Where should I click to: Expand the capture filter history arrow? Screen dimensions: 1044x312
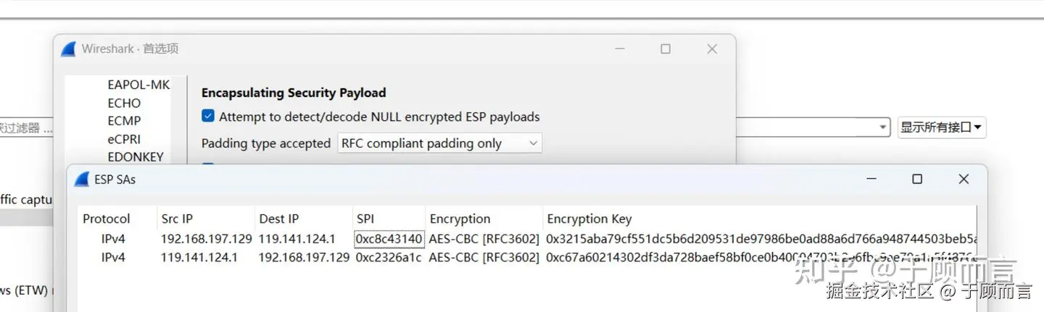(883, 127)
